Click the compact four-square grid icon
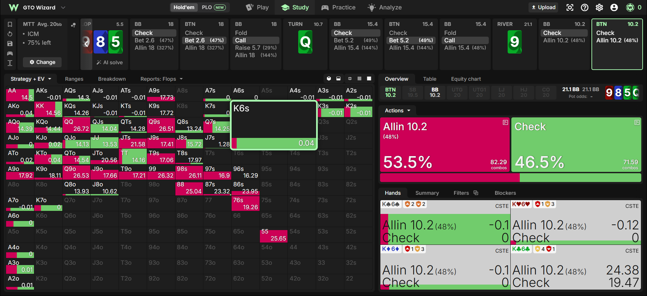647x296 pixels. 350,79
